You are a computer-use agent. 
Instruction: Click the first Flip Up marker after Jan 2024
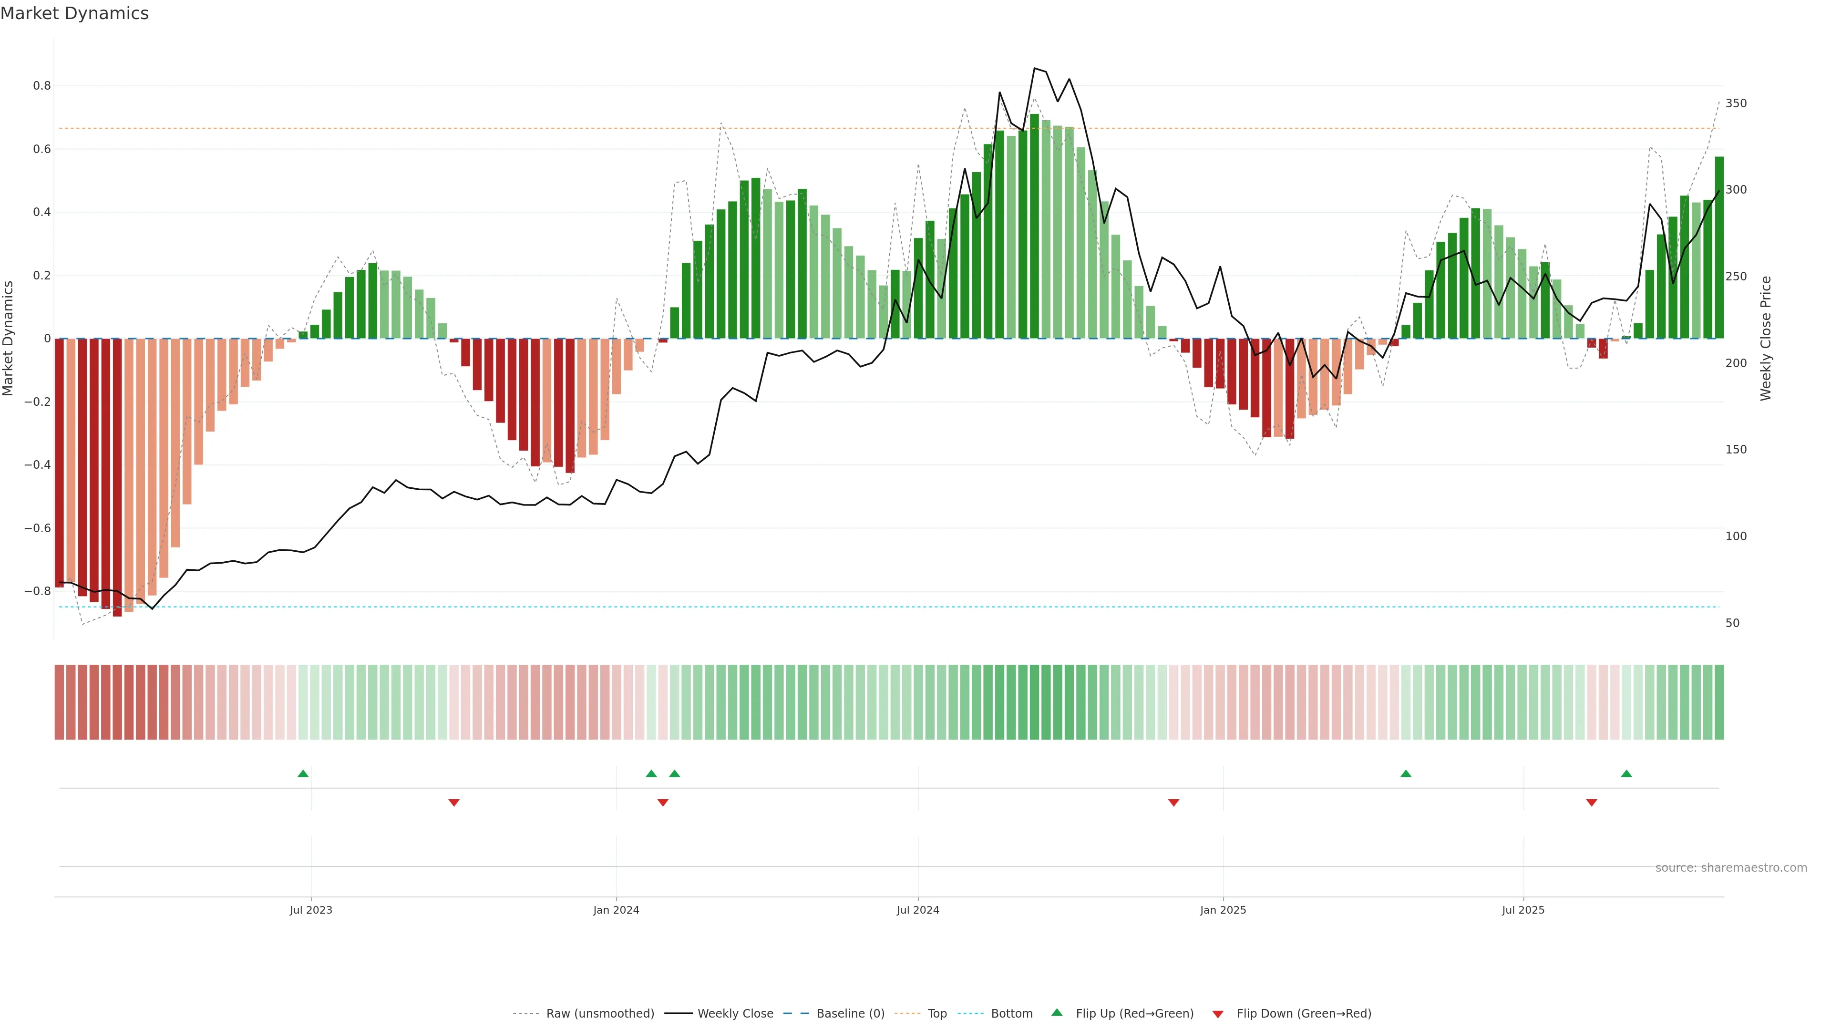pyautogui.click(x=651, y=773)
